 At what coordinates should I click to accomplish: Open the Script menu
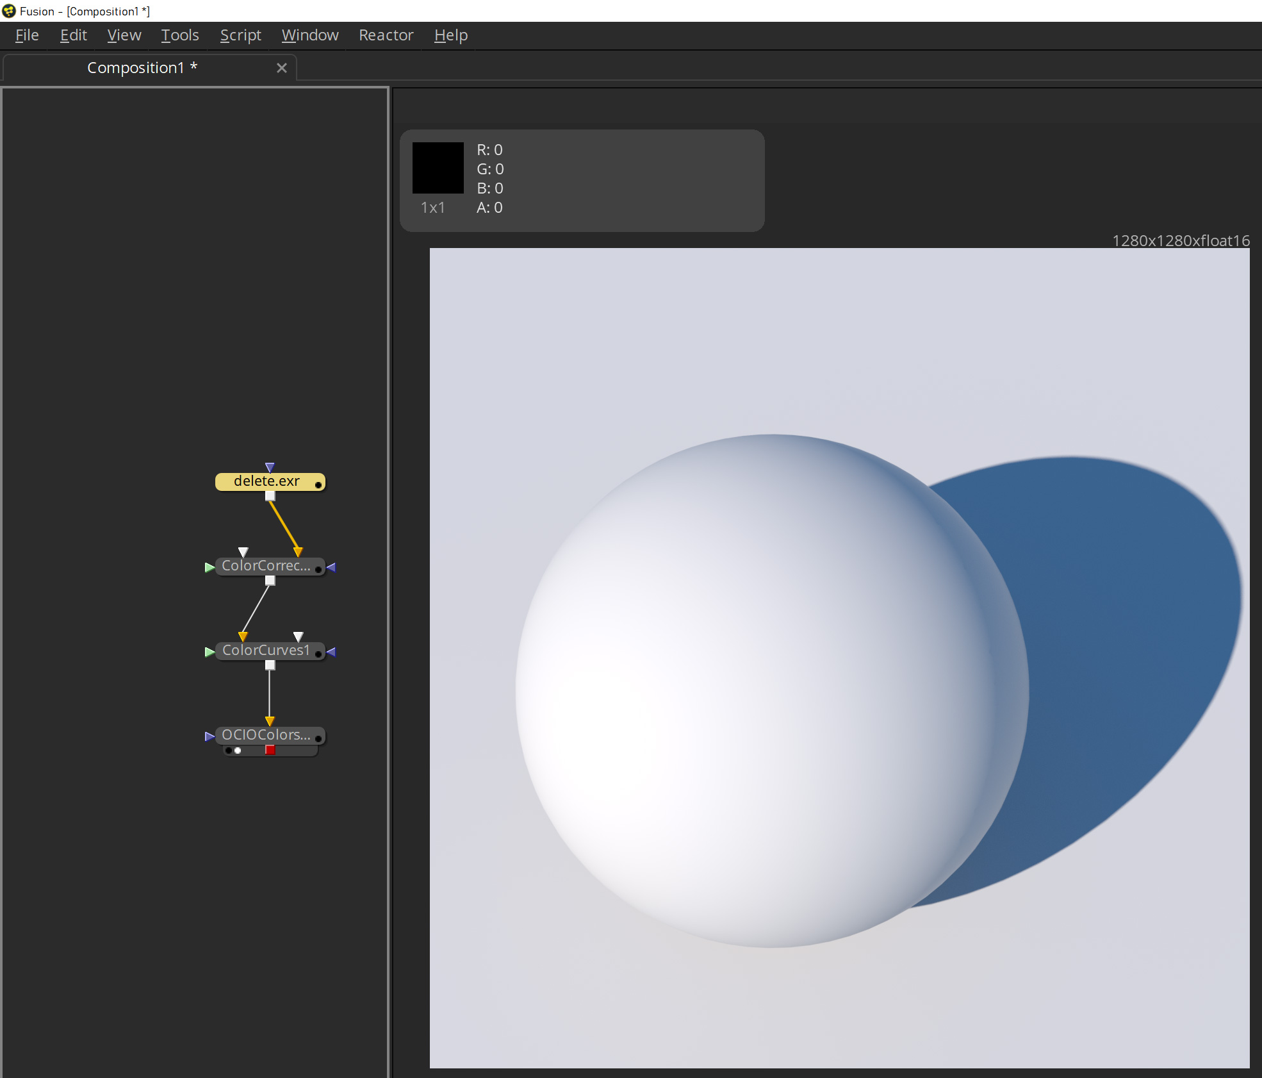coord(240,35)
